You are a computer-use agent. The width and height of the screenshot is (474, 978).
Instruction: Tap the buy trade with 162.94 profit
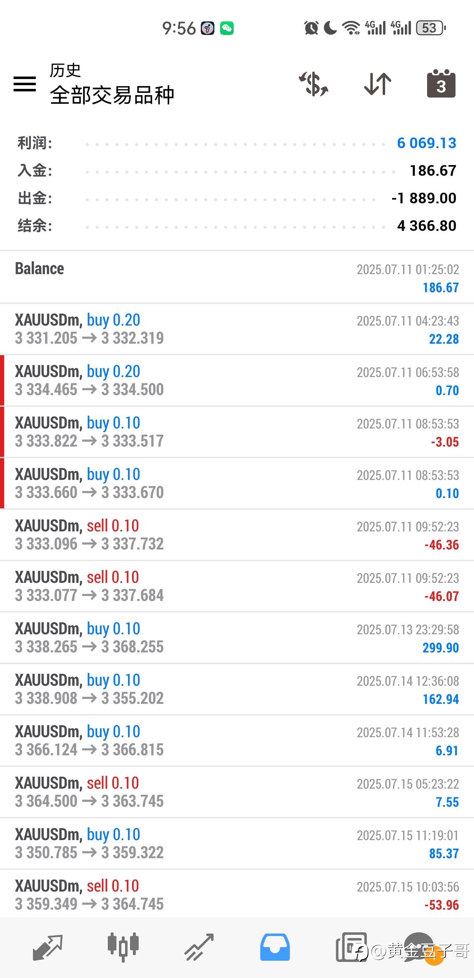click(237, 689)
